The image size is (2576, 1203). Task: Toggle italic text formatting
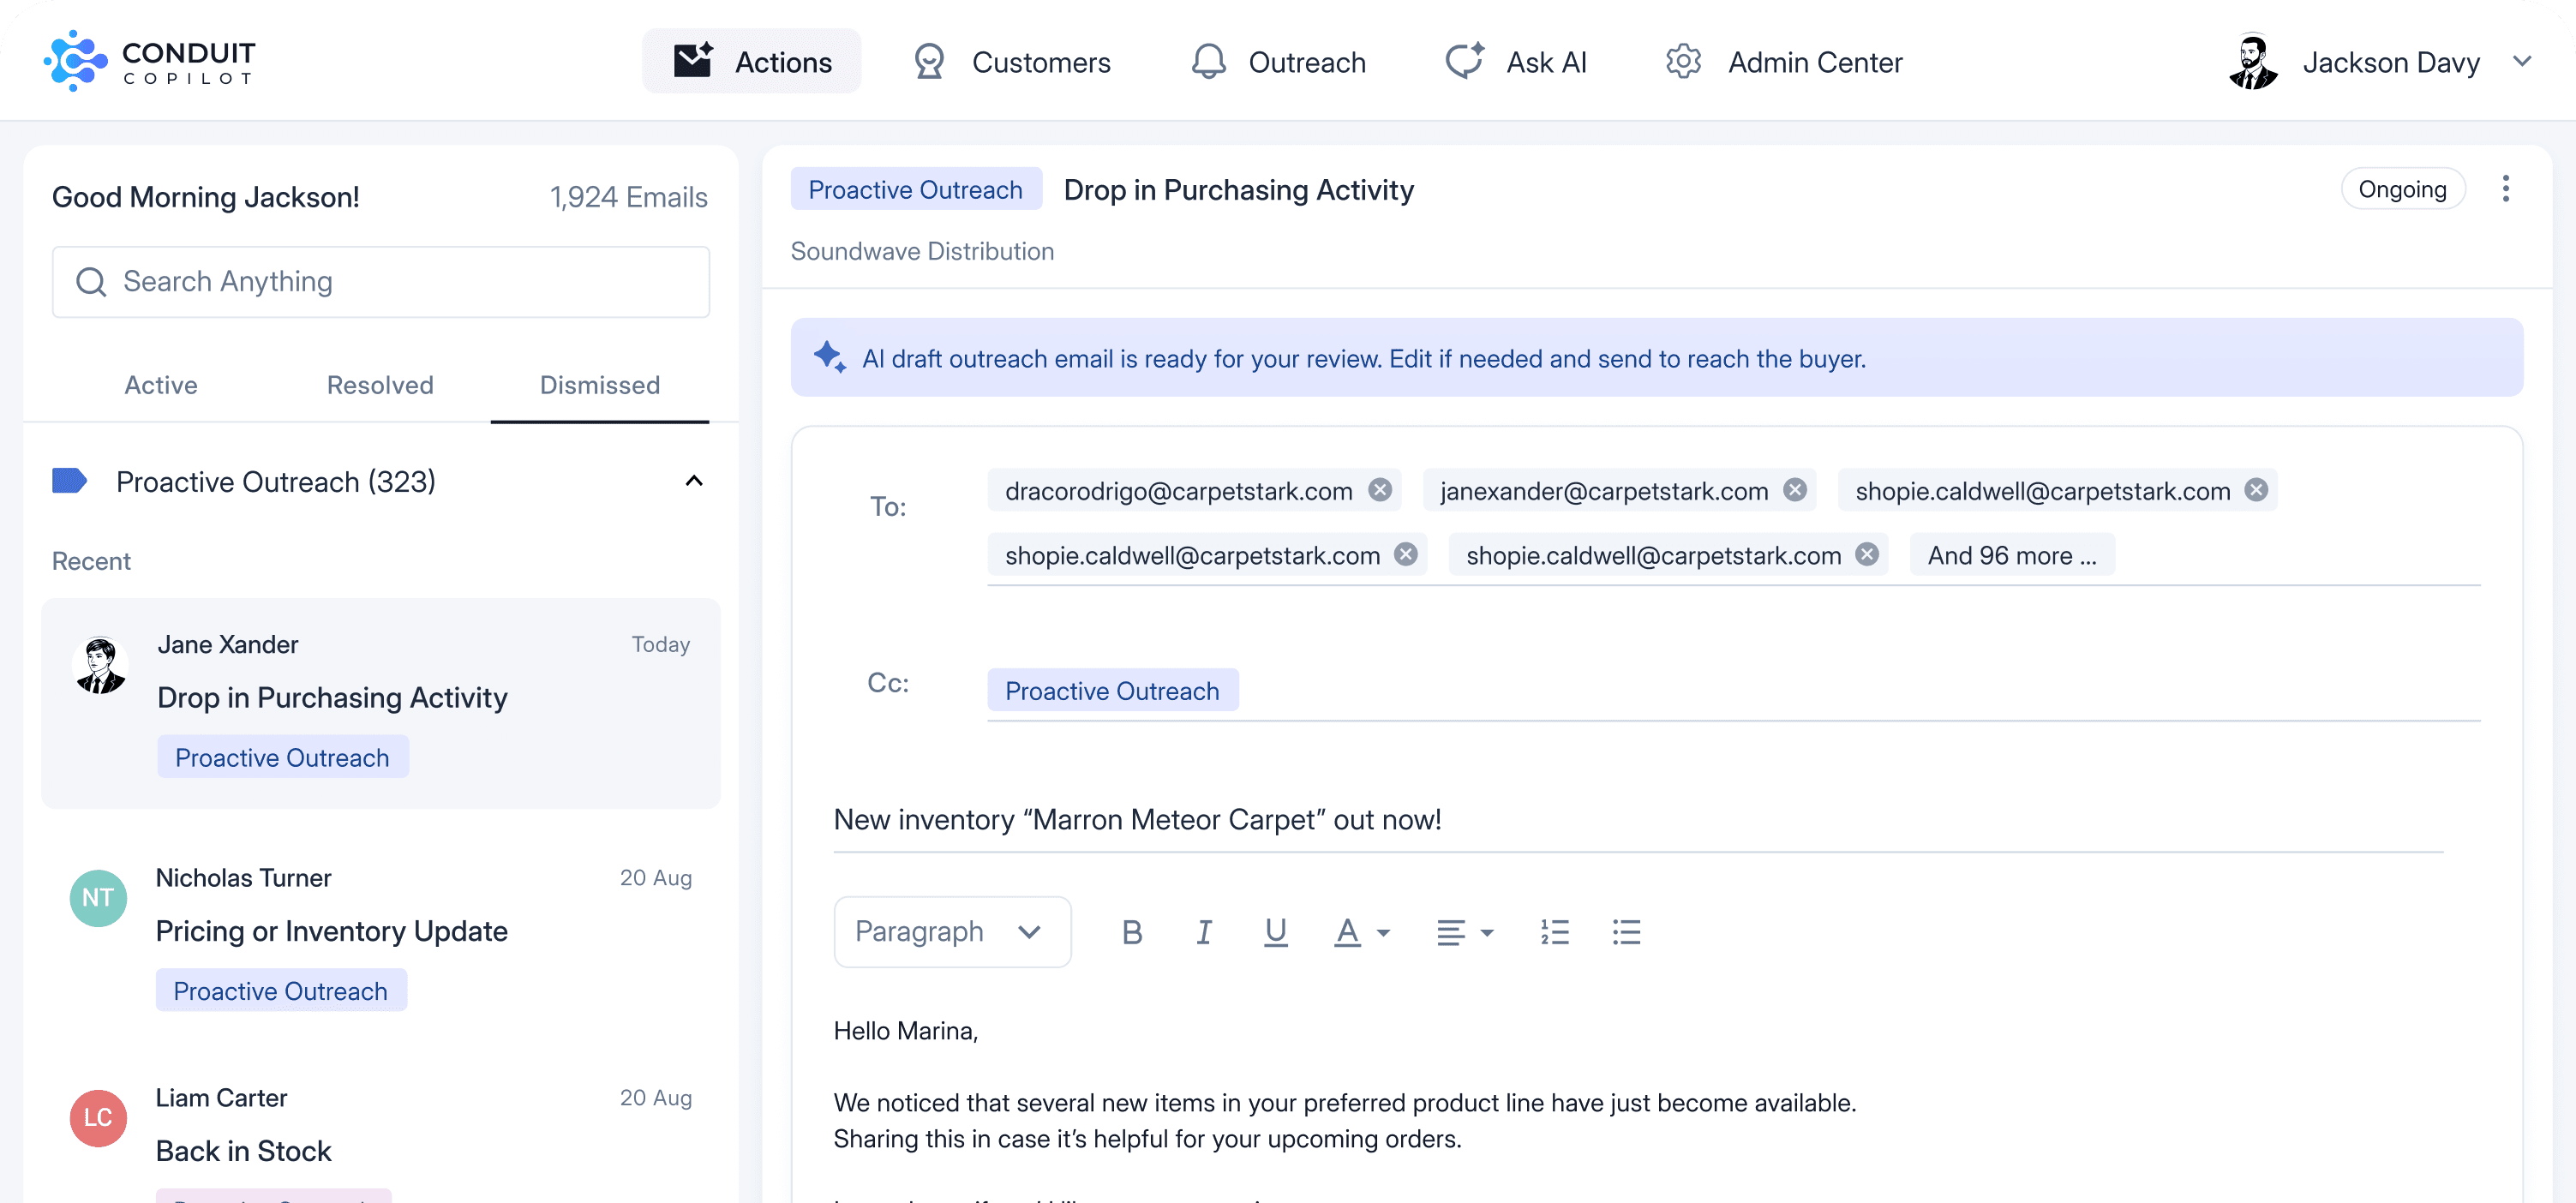pos(1204,932)
